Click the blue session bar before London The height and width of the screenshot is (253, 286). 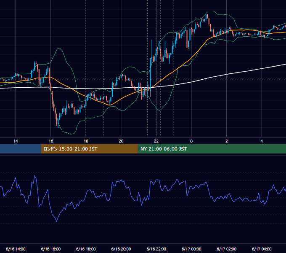tap(21, 149)
